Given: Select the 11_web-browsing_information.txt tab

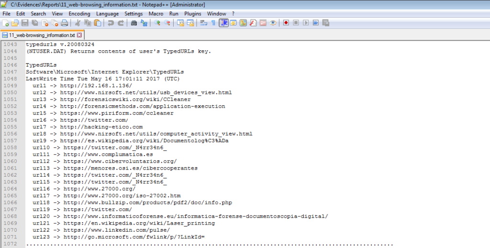Looking at the screenshot, I should click(42, 35).
